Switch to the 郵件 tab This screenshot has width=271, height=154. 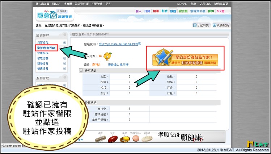point(211,11)
